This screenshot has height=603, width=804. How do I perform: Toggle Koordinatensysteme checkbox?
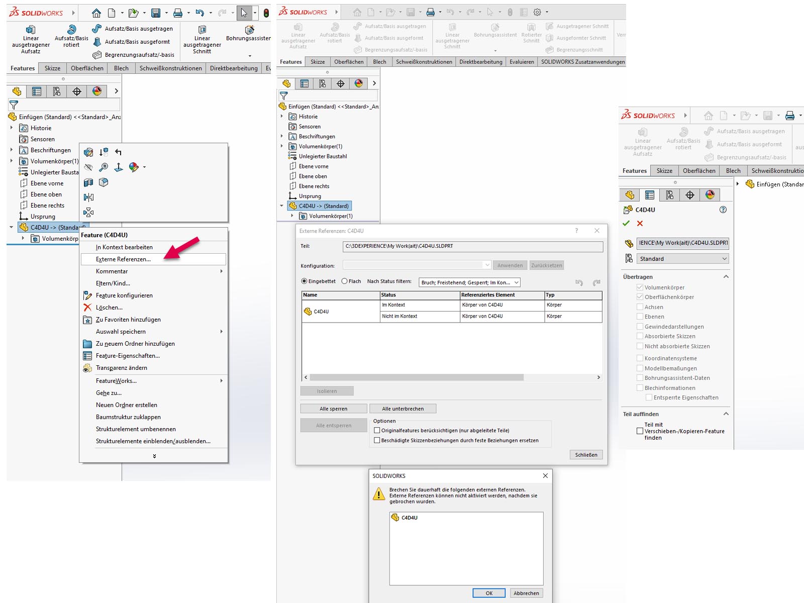tap(640, 358)
